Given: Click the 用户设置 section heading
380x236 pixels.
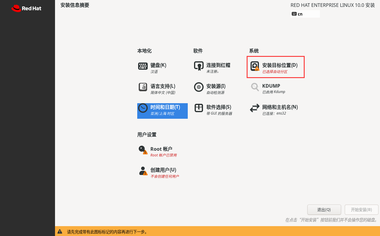Looking at the screenshot, I should pos(147,135).
